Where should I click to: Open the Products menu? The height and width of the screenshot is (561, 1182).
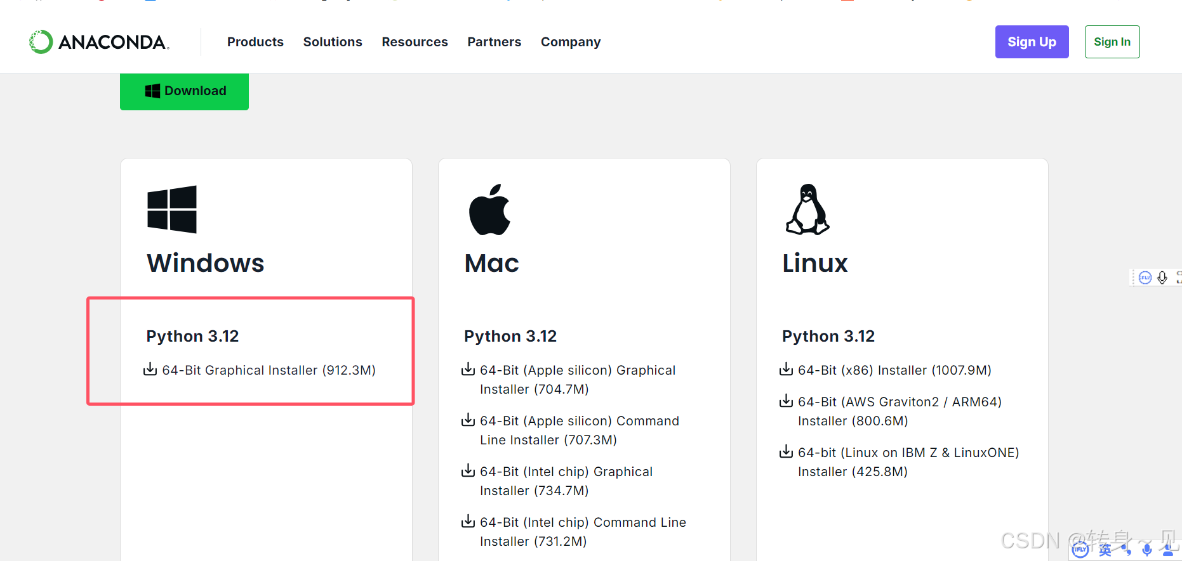pyautogui.click(x=255, y=42)
